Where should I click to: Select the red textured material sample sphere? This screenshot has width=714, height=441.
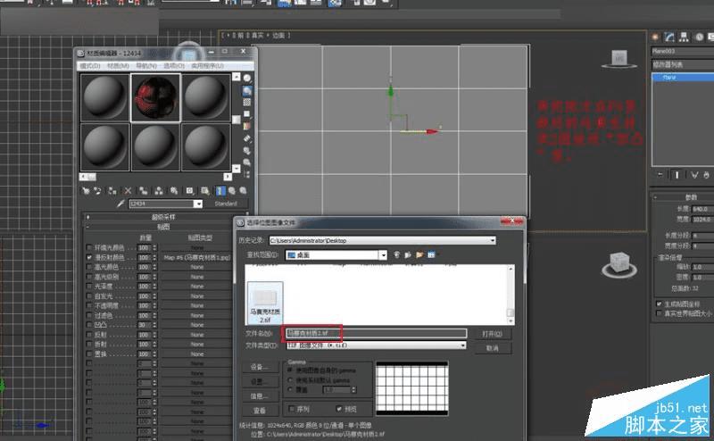coord(155,96)
